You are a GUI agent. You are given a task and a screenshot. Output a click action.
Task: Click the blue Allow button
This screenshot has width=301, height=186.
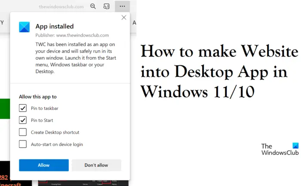tap(44, 165)
